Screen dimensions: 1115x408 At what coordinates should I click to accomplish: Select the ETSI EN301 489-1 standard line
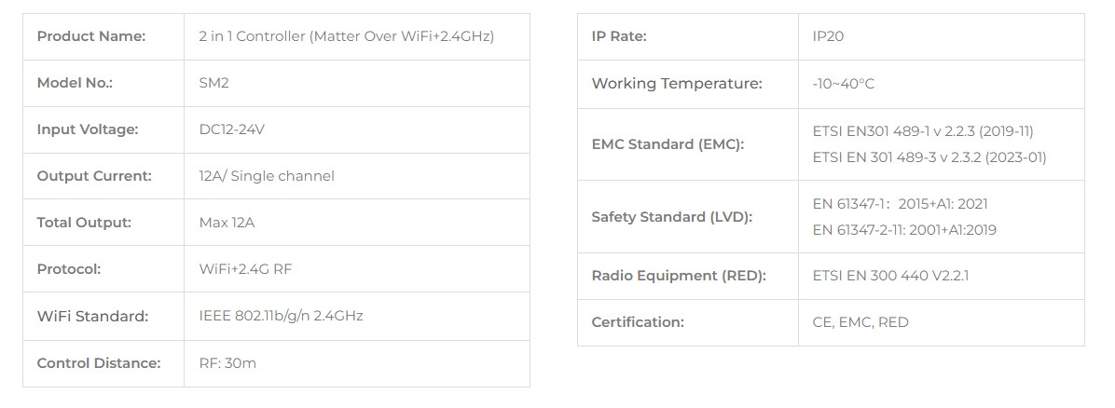(923, 131)
